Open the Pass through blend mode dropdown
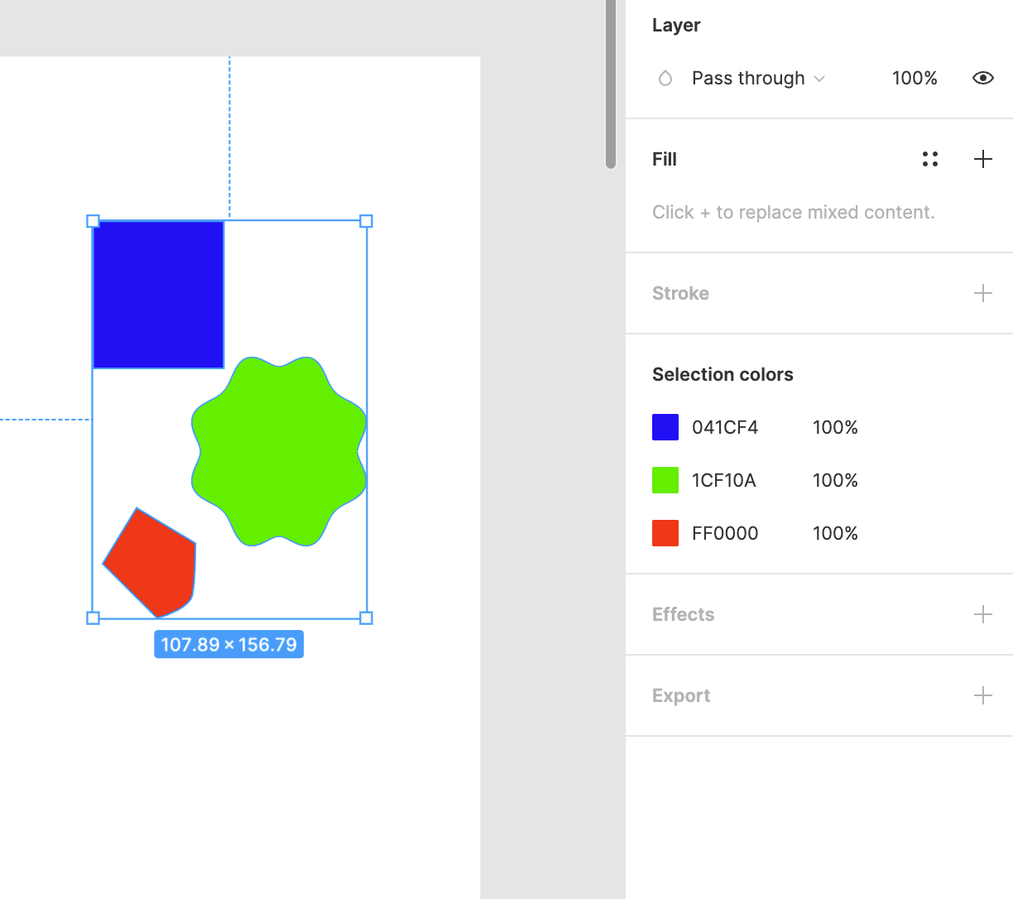 coord(758,78)
